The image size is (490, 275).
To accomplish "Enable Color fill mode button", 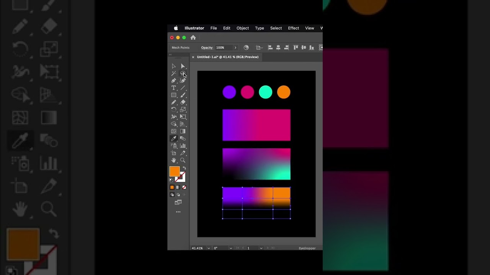I will click(x=172, y=187).
